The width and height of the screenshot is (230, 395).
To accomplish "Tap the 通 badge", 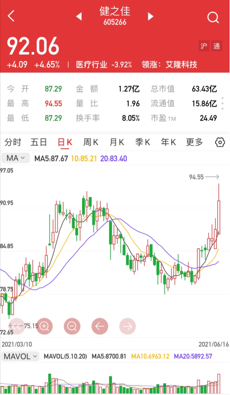I will 216,46.
